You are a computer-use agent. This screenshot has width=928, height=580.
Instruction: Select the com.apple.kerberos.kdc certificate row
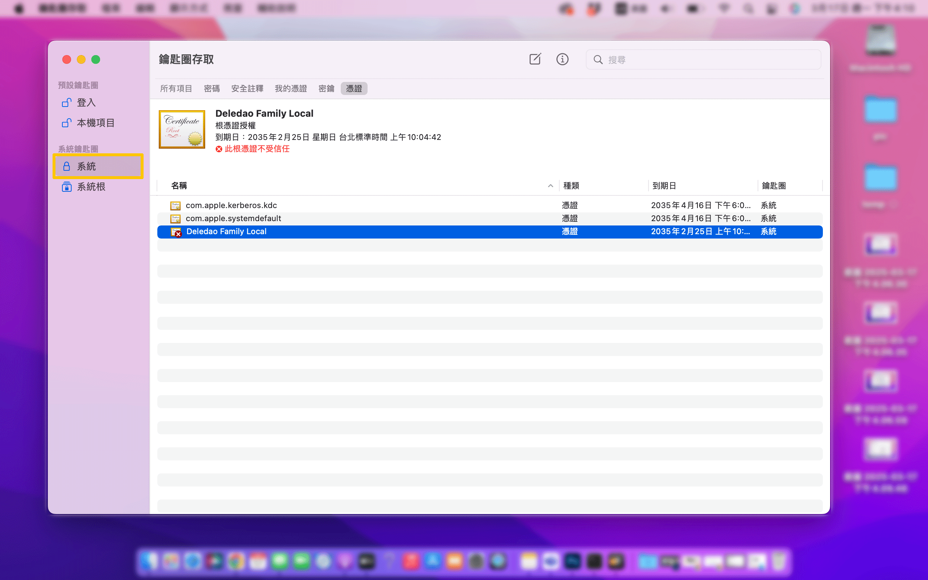click(x=490, y=206)
